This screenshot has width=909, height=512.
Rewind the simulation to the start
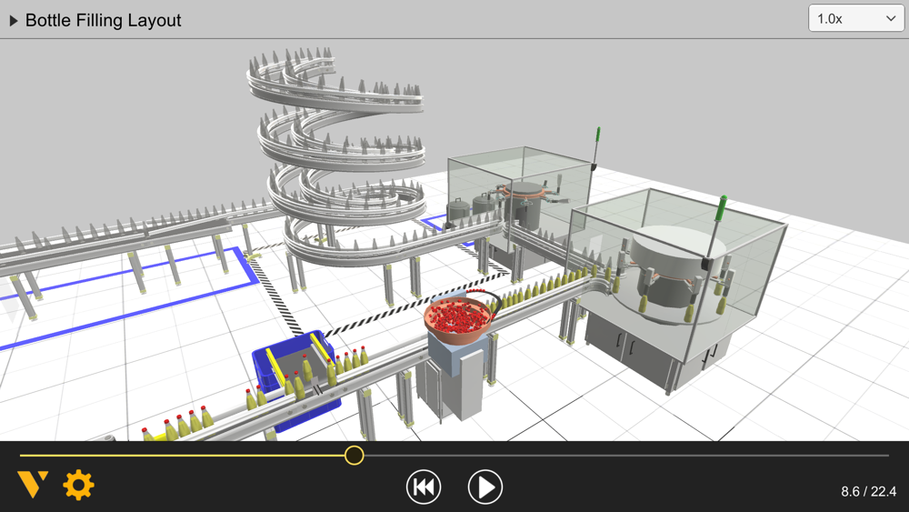point(424,487)
